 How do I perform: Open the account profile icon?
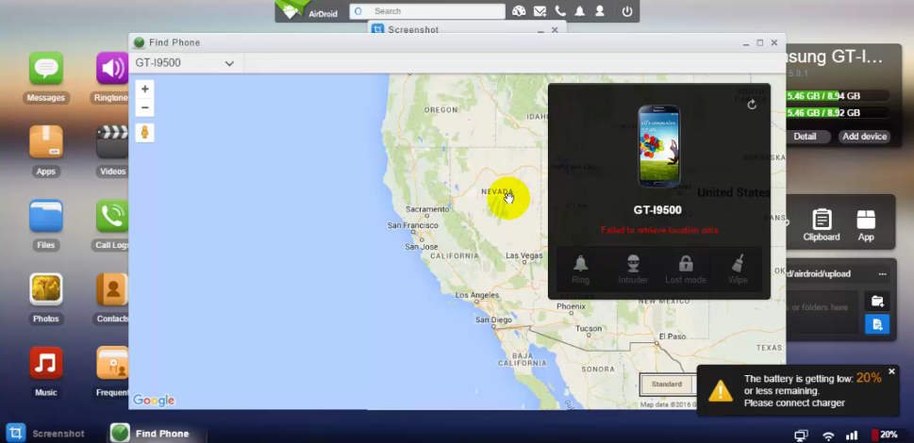pyautogui.click(x=600, y=11)
